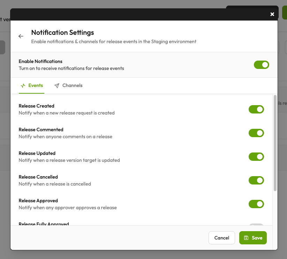Close the Notification Settings dialog
This screenshot has height=259, width=287.
pyautogui.click(x=272, y=14)
